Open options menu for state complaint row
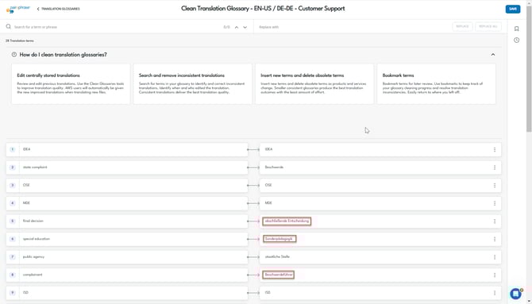The width and height of the screenshot is (532, 304). [495, 167]
